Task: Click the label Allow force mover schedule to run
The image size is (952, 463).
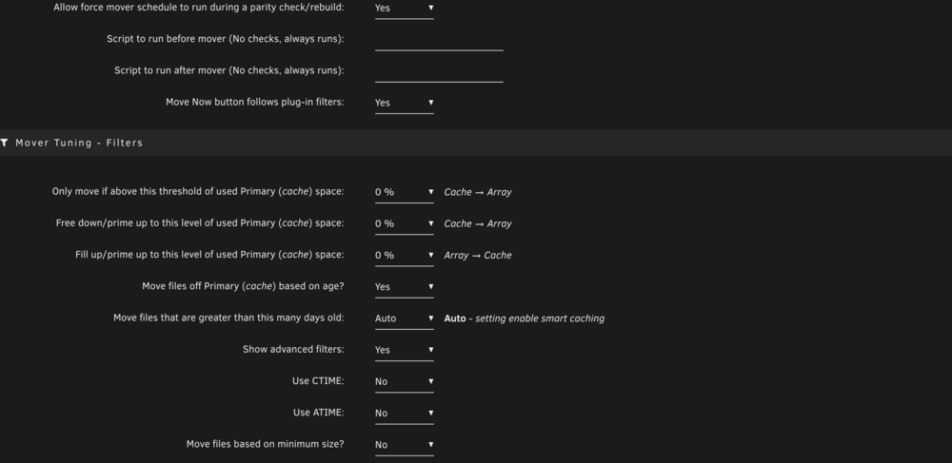Action: pyautogui.click(x=199, y=8)
